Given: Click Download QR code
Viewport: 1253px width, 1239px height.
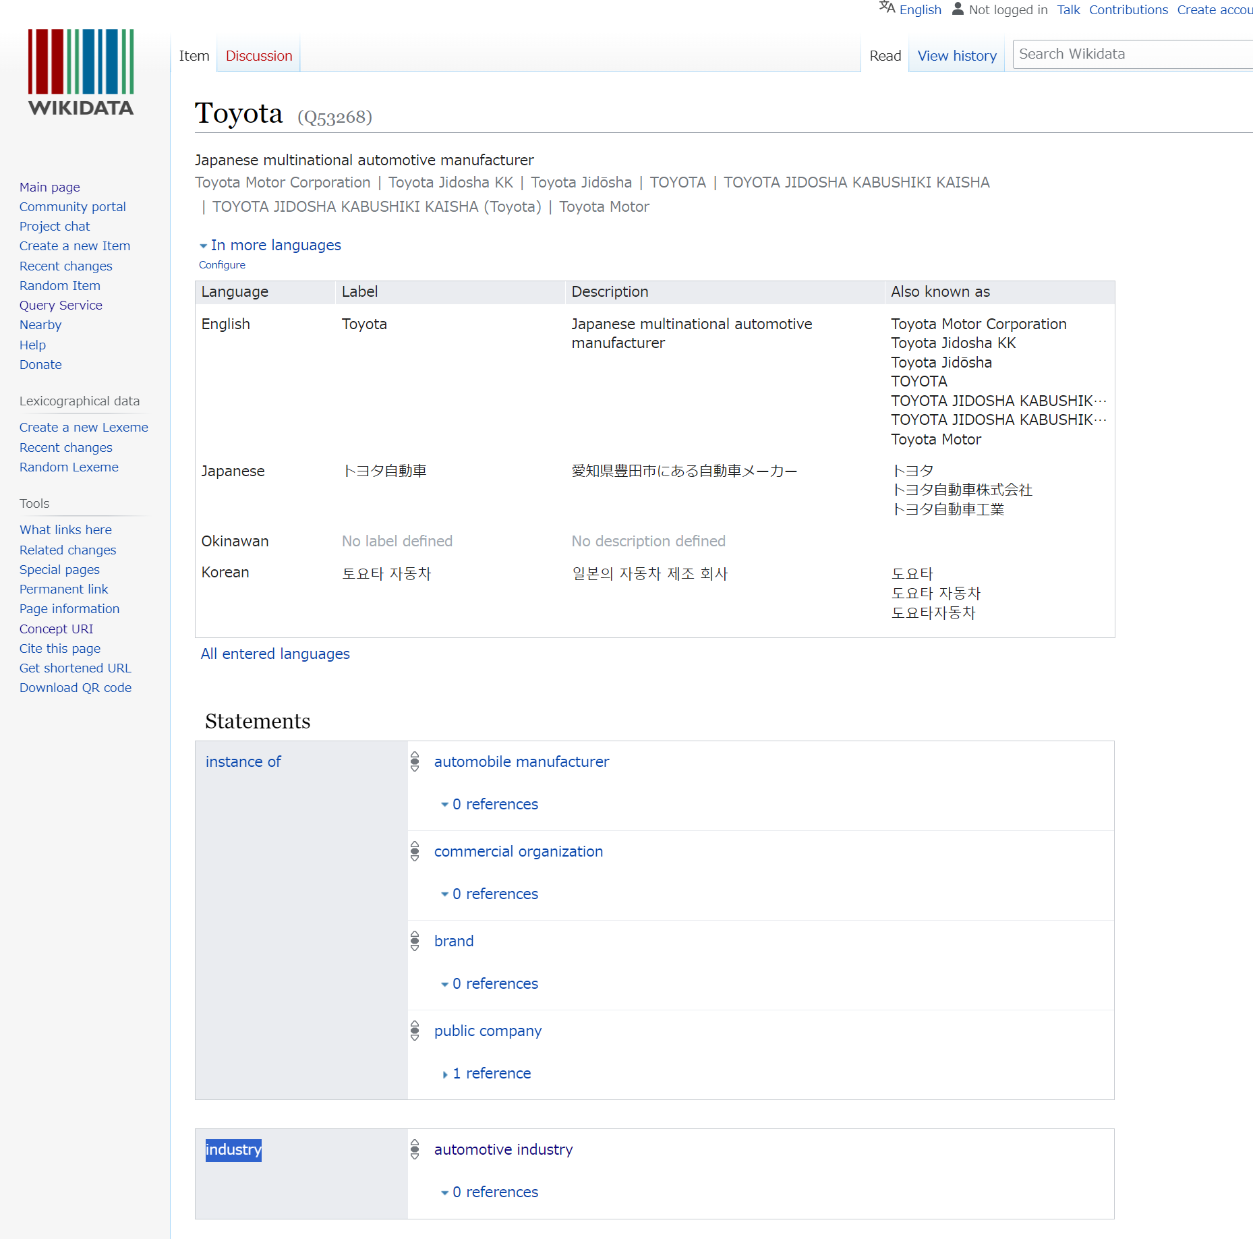Looking at the screenshot, I should [x=76, y=687].
